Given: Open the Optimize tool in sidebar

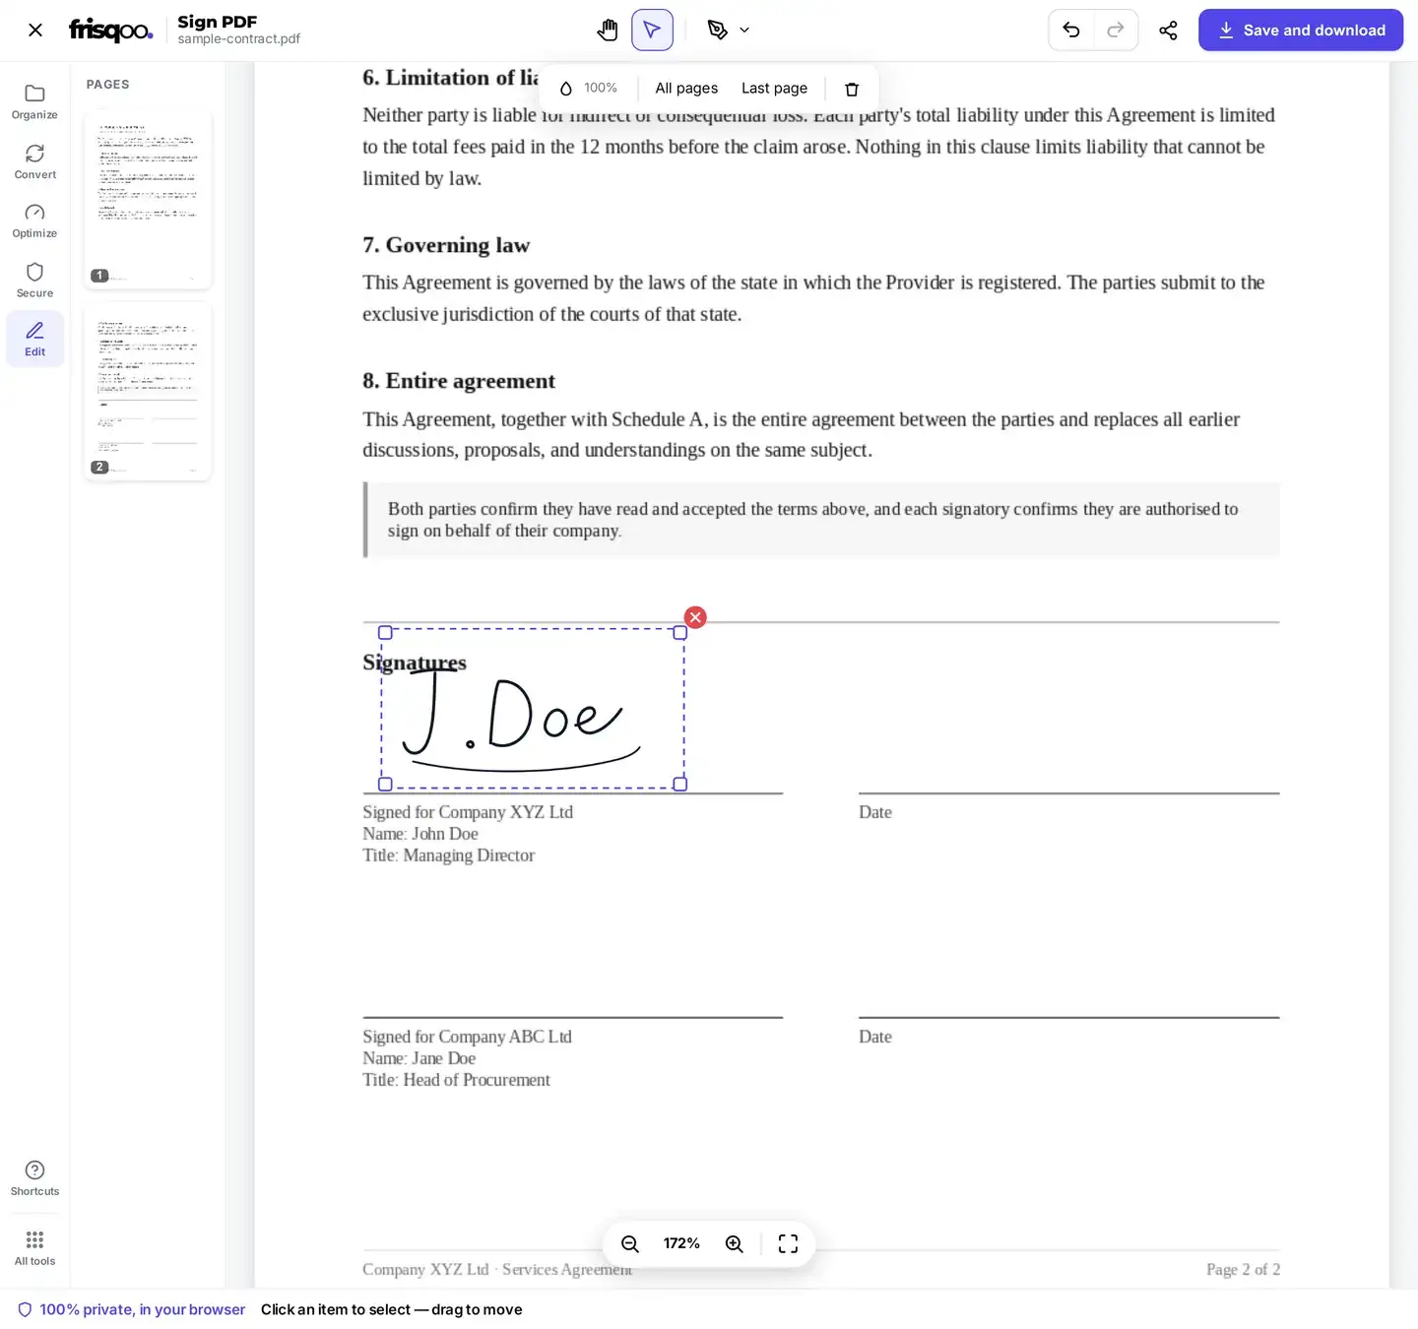Looking at the screenshot, I should pyautogui.click(x=34, y=221).
